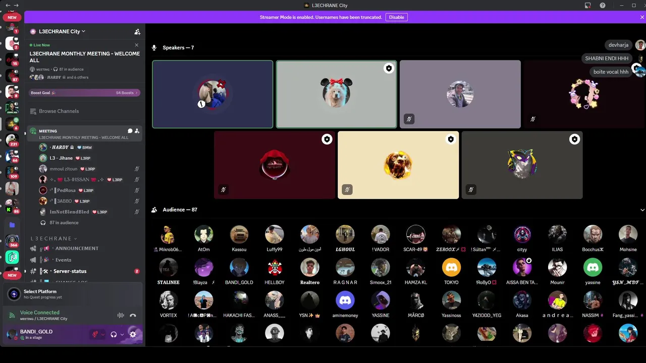Select the white dog avatar speaker tile
Screen dimensions: 646x363
click(336, 94)
